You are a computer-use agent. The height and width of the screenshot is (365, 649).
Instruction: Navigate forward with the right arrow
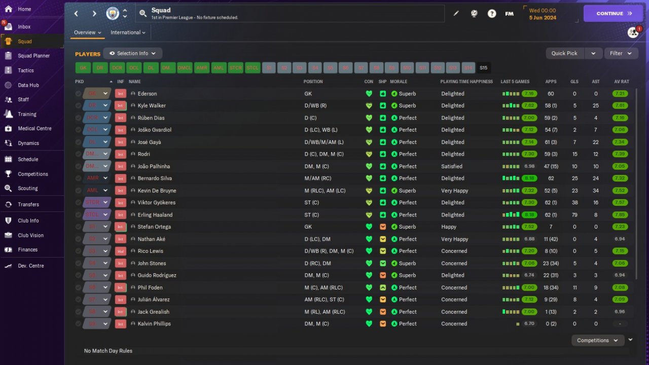pyautogui.click(x=94, y=14)
